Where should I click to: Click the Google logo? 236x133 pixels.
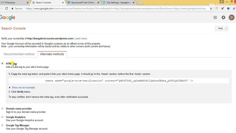pos(7,18)
